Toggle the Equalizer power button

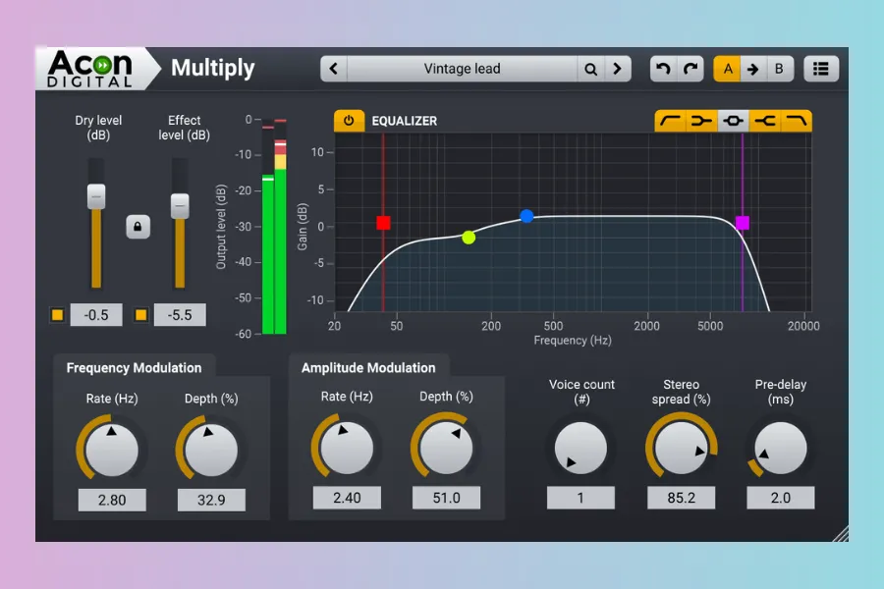[349, 121]
